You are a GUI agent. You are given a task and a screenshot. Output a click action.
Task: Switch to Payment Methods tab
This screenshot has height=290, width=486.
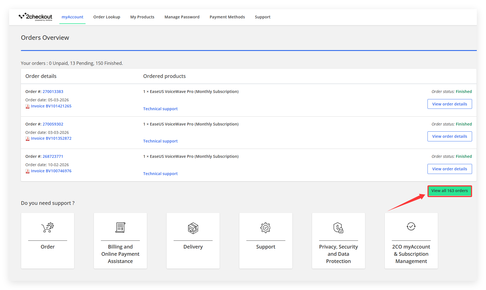tap(227, 17)
